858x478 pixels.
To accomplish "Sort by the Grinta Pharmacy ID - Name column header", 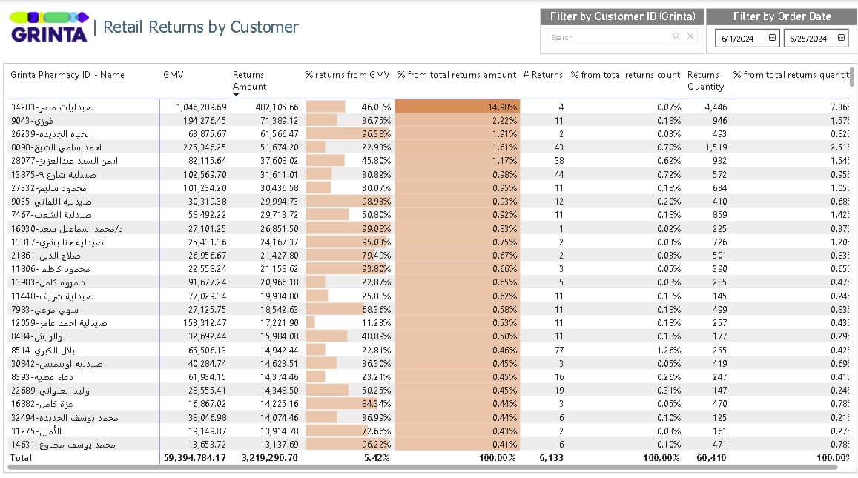I will tap(67, 75).
